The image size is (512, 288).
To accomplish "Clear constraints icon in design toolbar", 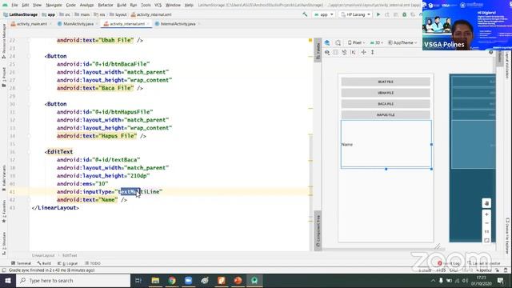I will point(344,52).
